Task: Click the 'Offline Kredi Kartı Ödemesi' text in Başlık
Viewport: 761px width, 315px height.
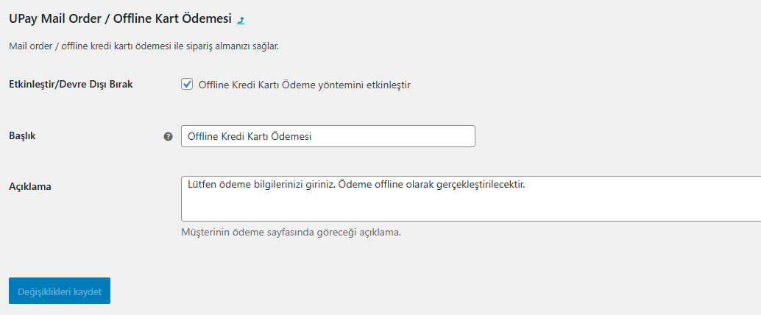Action: pos(249,137)
